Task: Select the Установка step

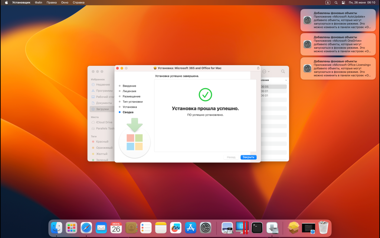Action: [x=130, y=107]
